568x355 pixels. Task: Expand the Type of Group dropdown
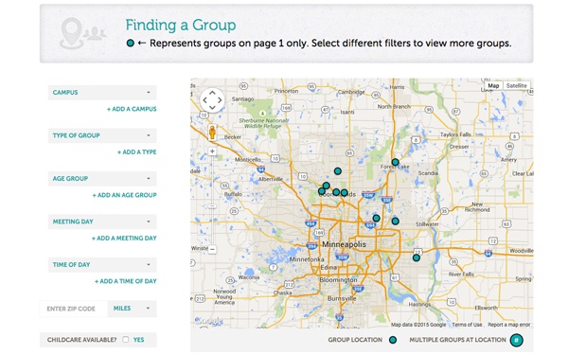pos(102,135)
